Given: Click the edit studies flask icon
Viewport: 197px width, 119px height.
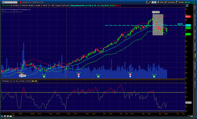Looking at the screenshot, I should [x=147, y=2].
